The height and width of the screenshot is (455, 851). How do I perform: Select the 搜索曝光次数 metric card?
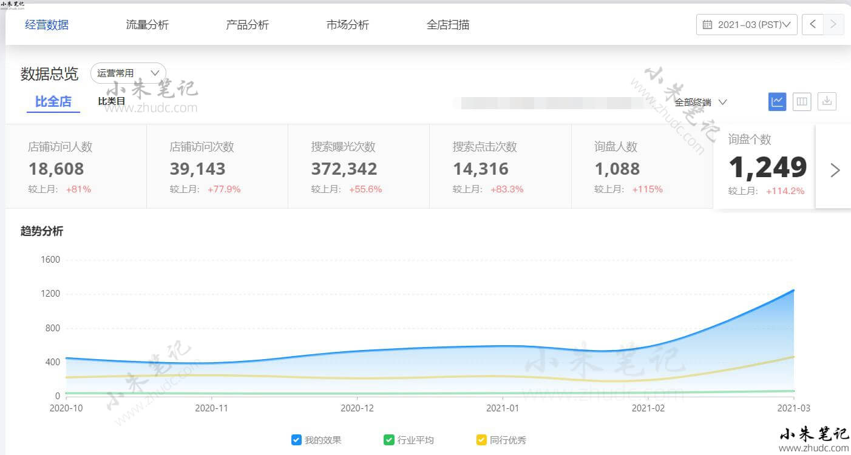[x=358, y=167]
